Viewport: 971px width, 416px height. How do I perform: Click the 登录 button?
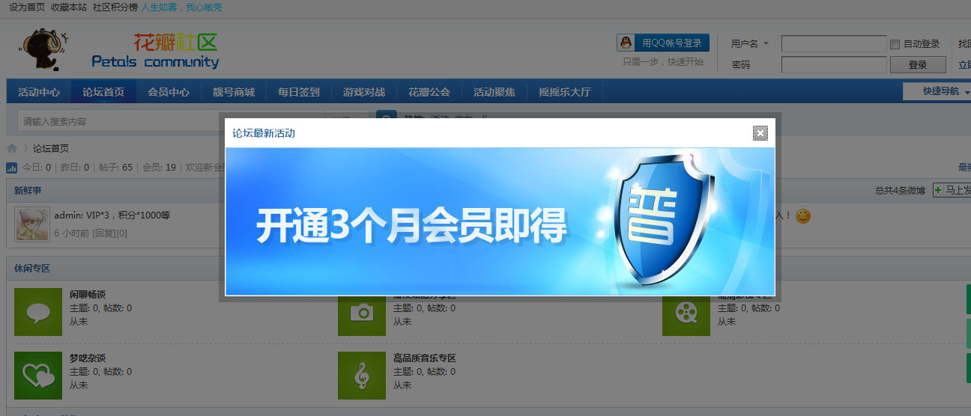coord(918,65)
